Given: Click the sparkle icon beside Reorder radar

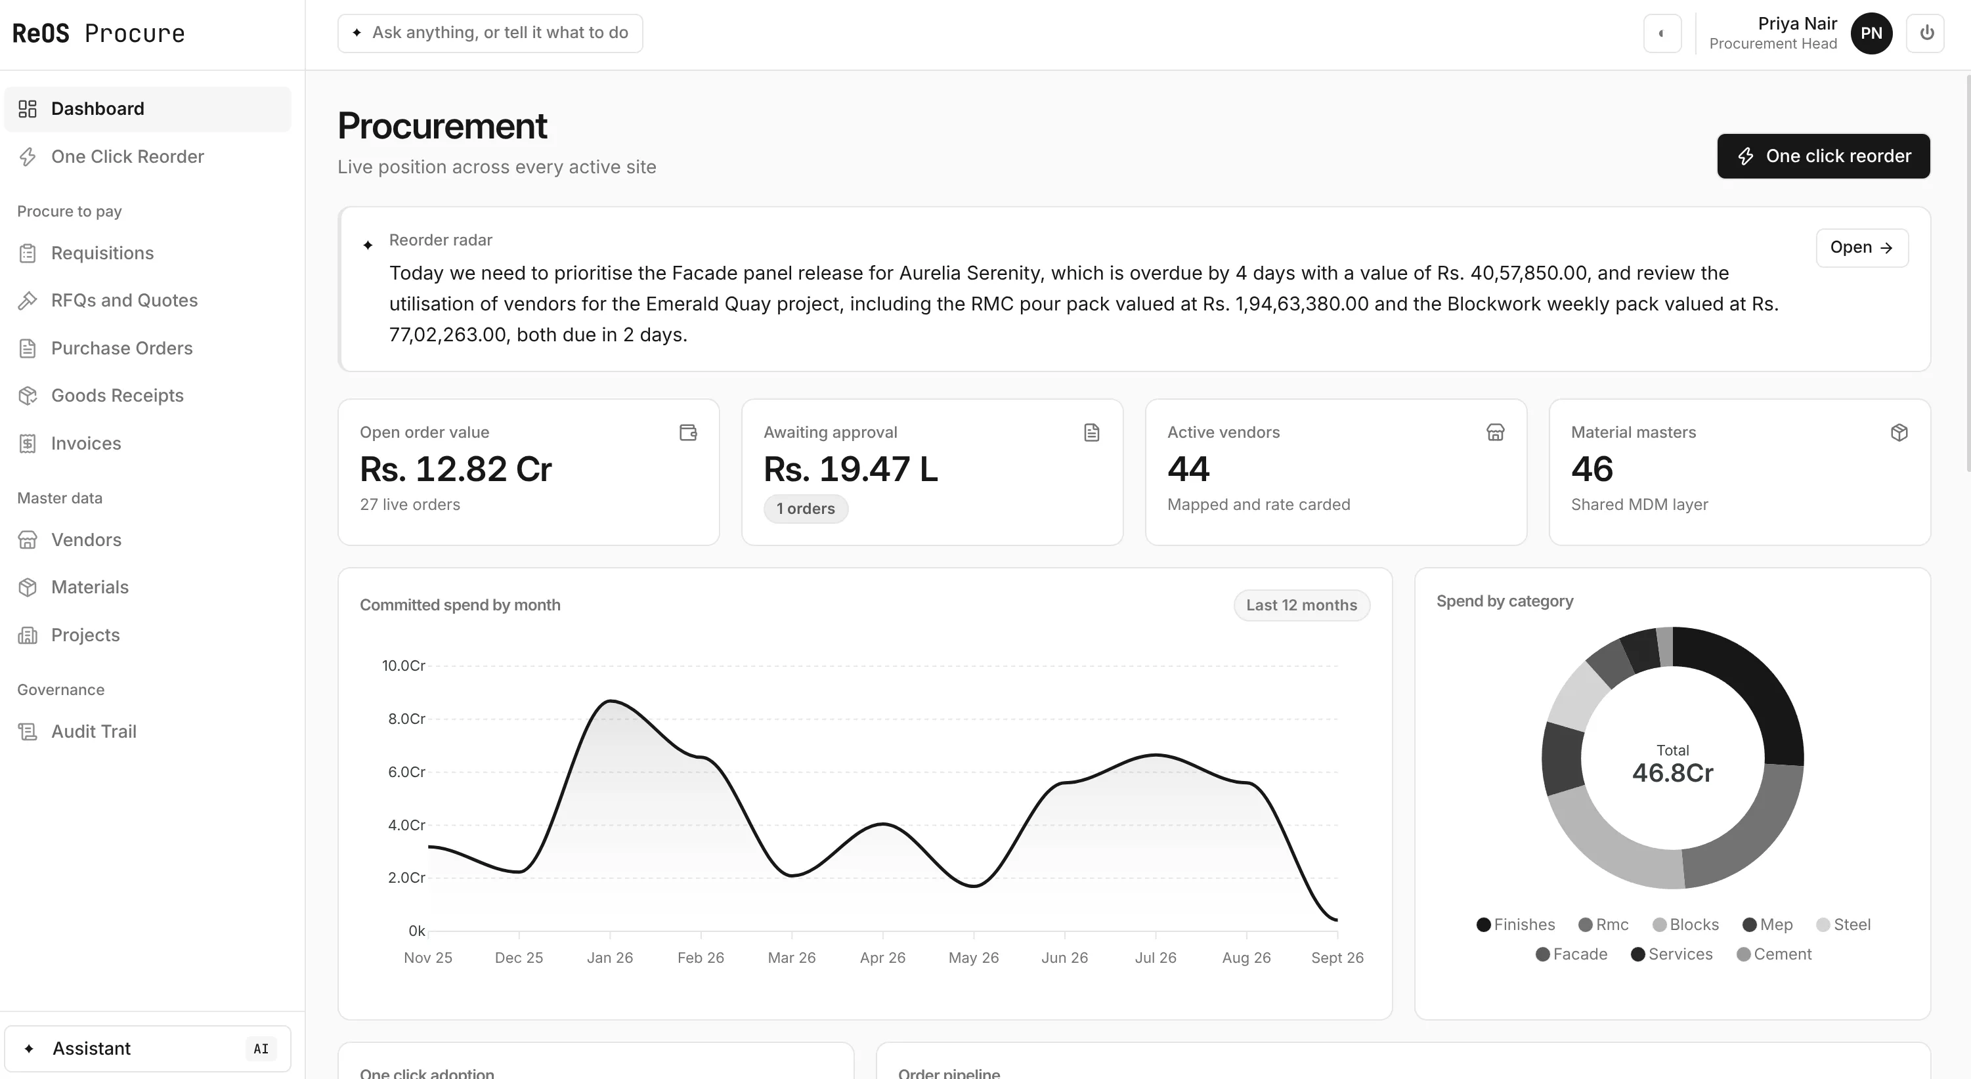Looking at the screenshot, I should point(368,245).
